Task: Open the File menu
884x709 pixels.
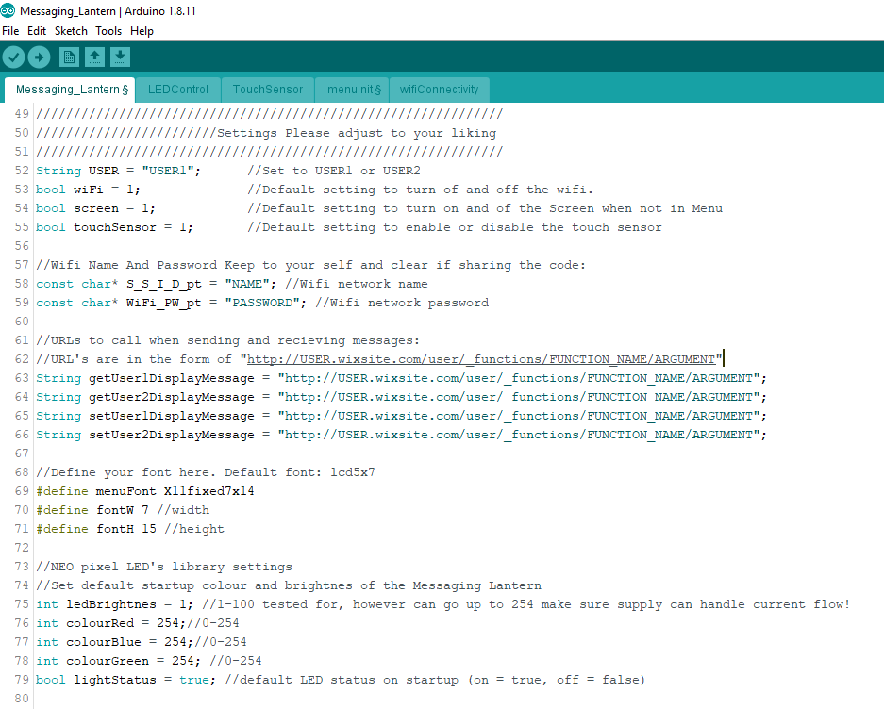Action: 10,30
